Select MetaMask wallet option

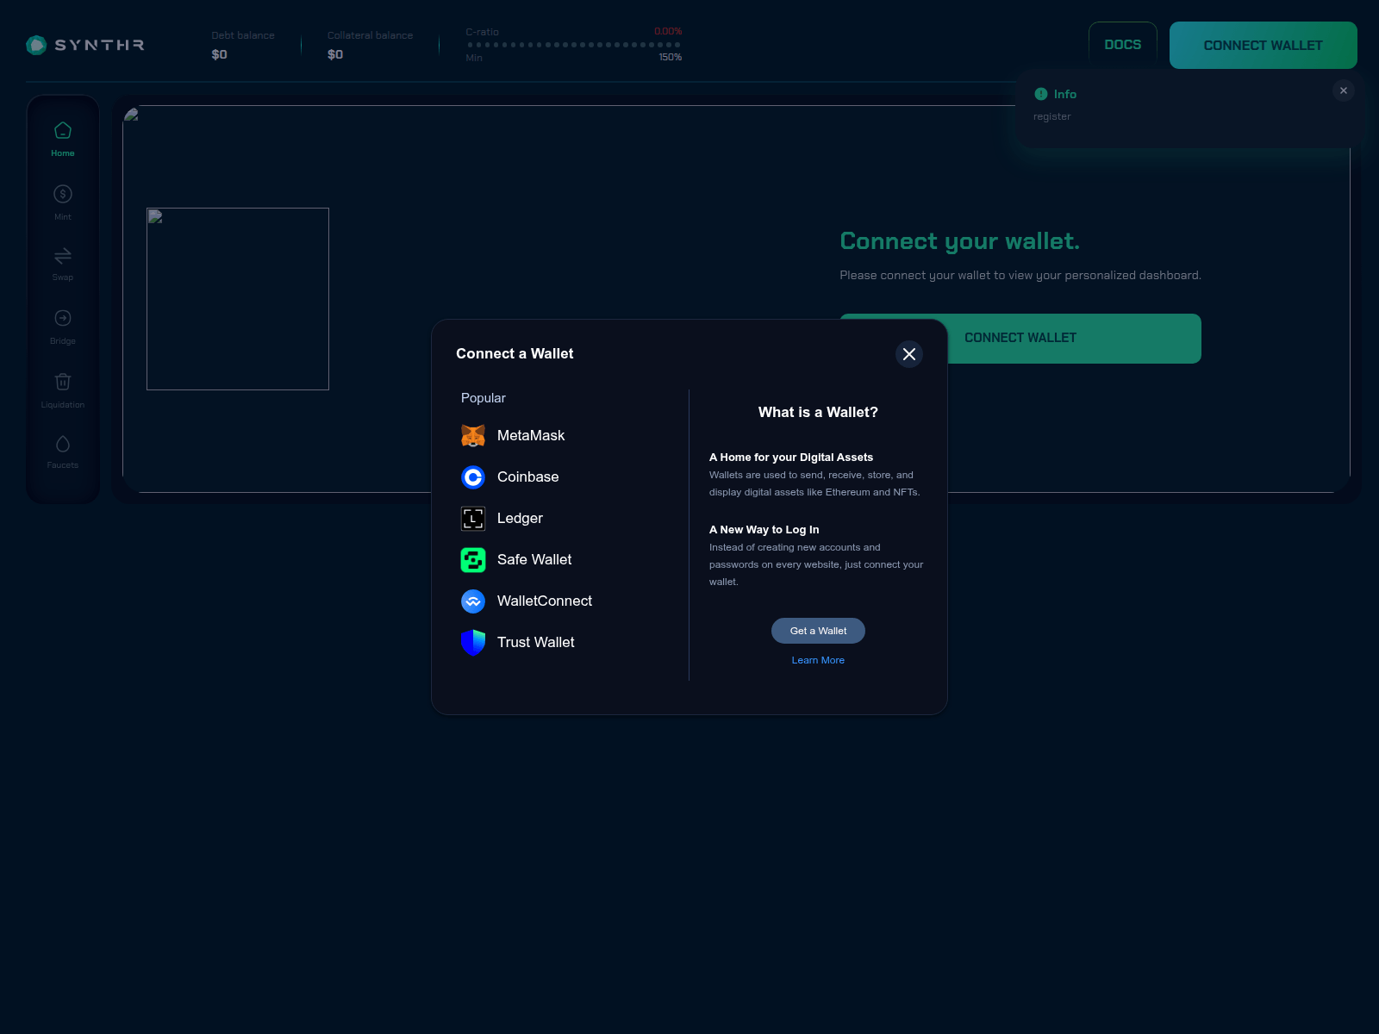click(565, 436)
